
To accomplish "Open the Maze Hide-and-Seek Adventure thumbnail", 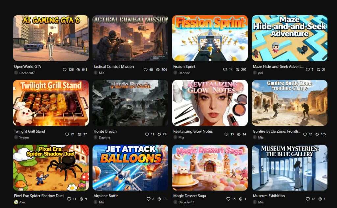I will tap(290, 38).
